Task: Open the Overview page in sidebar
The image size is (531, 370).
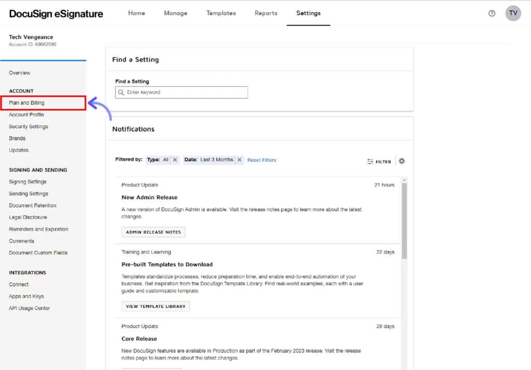Action: [19, 73]
